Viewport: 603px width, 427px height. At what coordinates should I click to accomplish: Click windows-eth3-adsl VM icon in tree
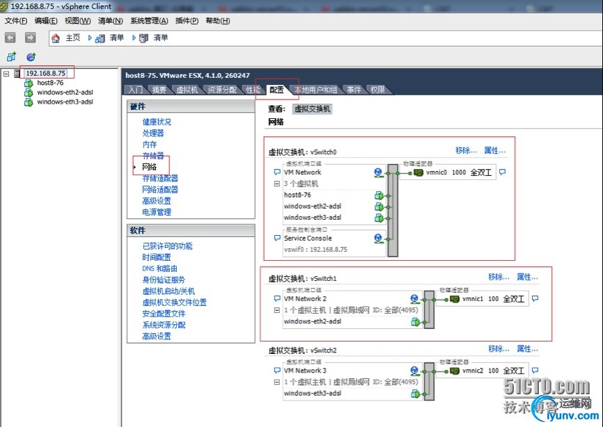[x=29, y=102]
